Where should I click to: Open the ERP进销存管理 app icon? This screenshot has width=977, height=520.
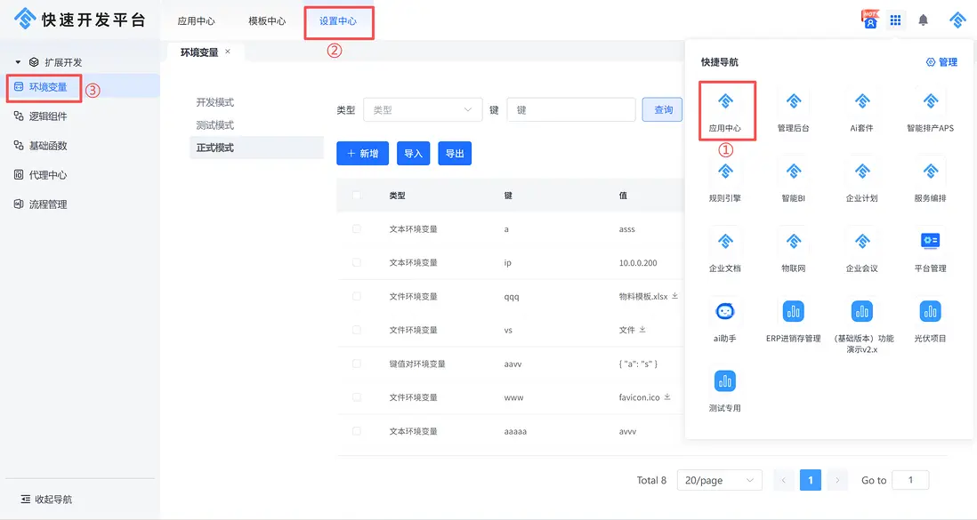(793, 311)
